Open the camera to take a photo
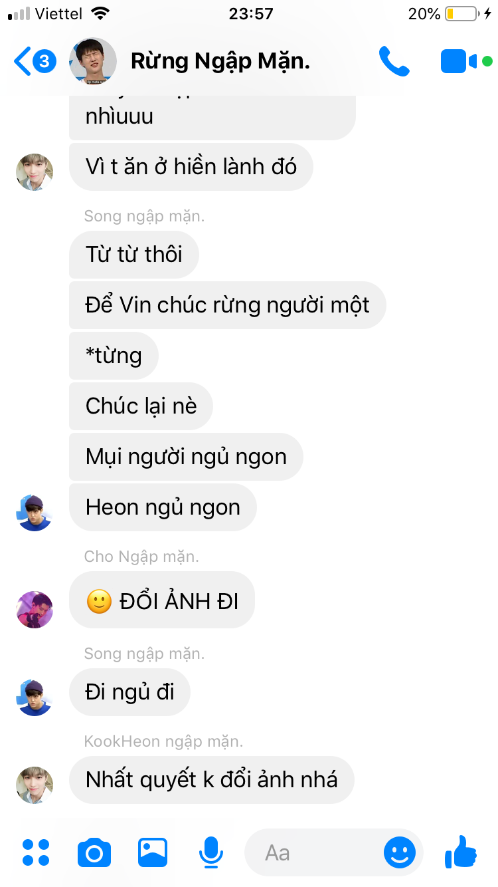Image resolution: width=498 pixels, height=887 pixels. point(94,852)
